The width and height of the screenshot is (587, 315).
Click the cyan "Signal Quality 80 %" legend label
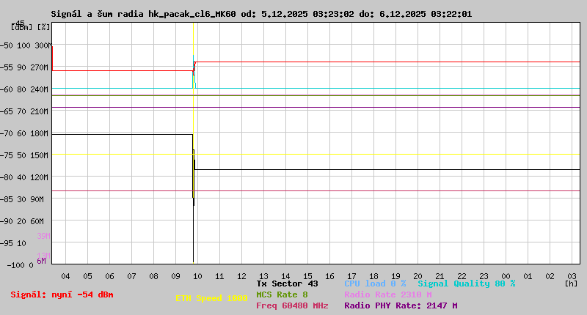[x=466, y=283]
